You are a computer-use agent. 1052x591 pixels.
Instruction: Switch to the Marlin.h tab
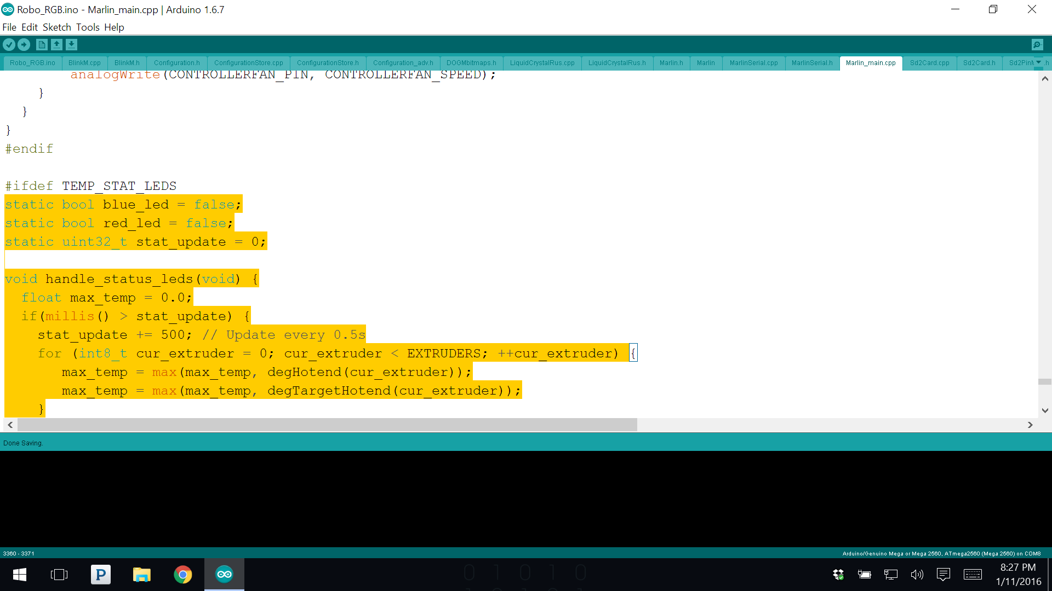pos(671,63)
